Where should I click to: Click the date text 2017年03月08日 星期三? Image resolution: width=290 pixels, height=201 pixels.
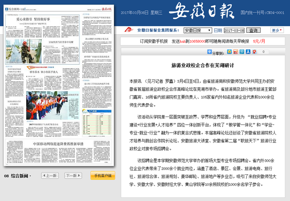(142, 12)
